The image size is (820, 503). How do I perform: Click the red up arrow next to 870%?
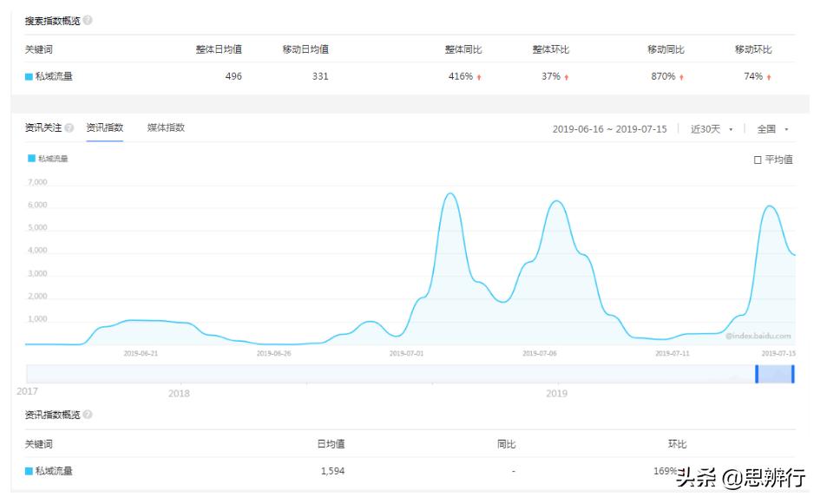tap(683, 76)
